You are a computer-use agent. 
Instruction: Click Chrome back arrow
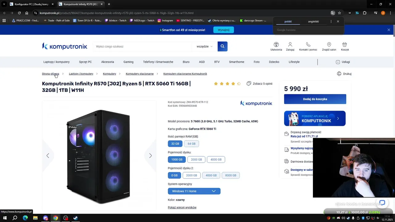(x=4, y=13)
